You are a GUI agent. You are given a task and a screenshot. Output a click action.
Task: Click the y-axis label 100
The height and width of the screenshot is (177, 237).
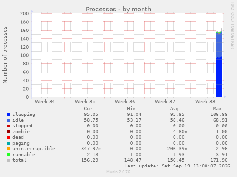click(24, 55)
